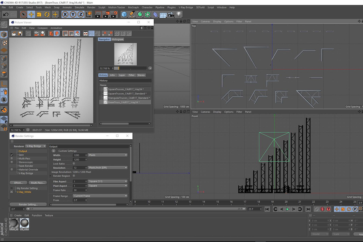Open the MoGraph menu
The width and height of the screenshot is (363, 242).
133,7
